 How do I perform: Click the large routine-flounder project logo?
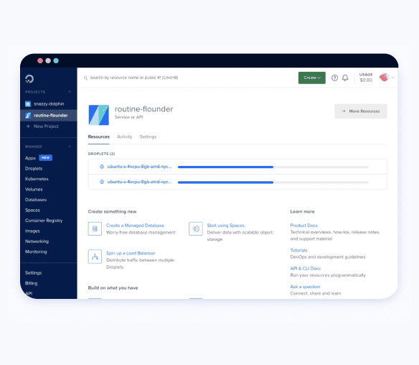[98, 115]
